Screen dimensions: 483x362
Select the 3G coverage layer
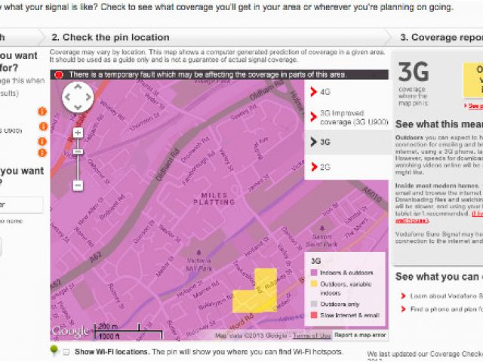[346, 142]
